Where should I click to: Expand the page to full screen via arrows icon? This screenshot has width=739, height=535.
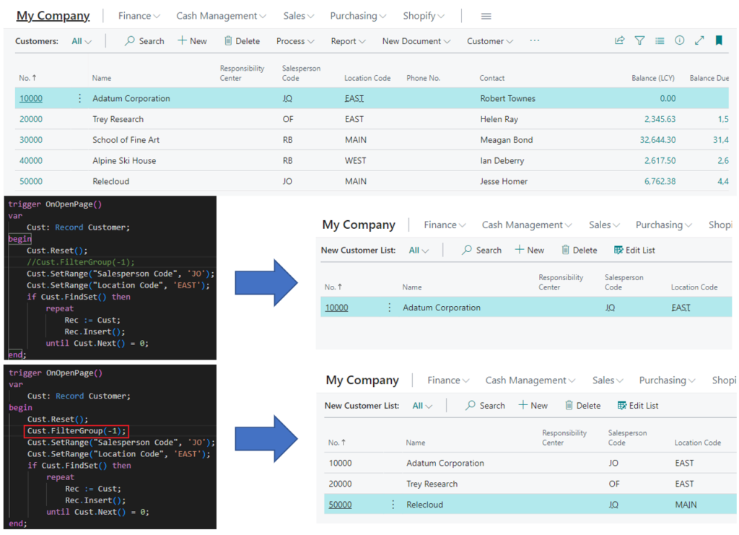click(x=699, y=41)
